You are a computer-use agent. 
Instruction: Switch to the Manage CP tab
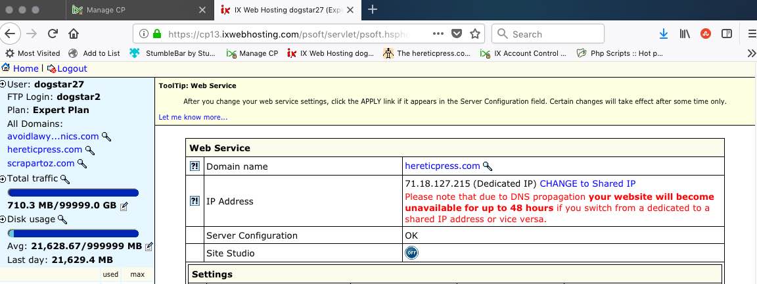coord(140,10)
